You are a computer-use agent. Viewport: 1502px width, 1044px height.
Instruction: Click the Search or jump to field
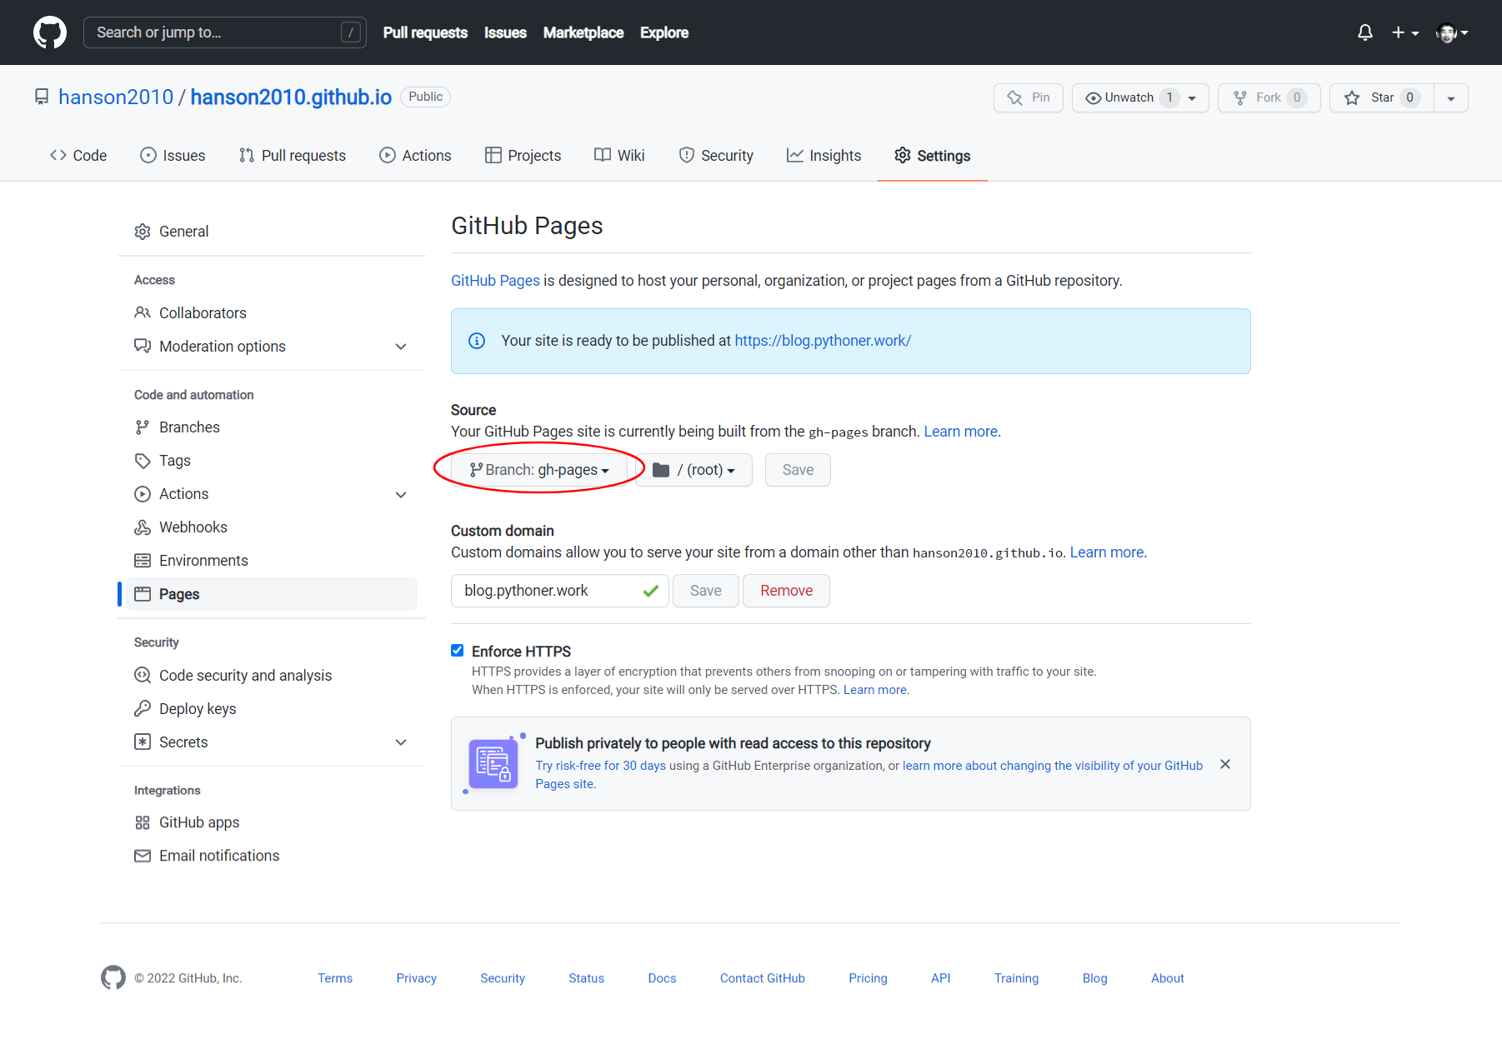click(225, 32)
